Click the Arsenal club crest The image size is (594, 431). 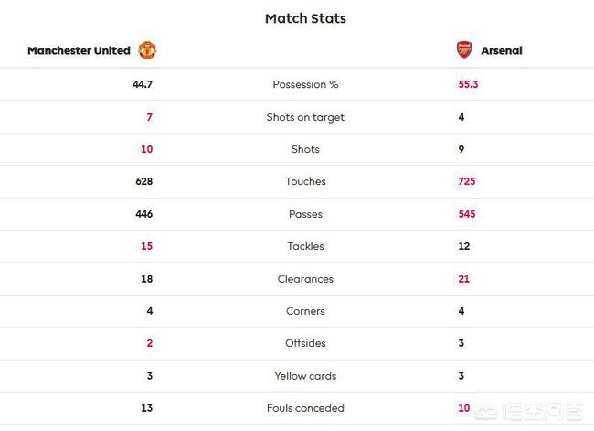[x=464, y=50]
